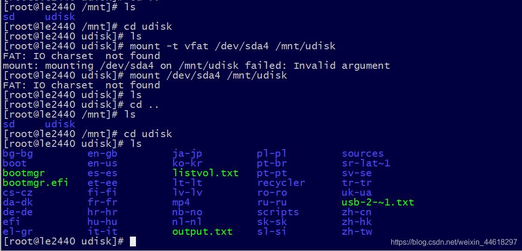Click the en-us directory name
The image size is (522, 251).
pos(102,163)
